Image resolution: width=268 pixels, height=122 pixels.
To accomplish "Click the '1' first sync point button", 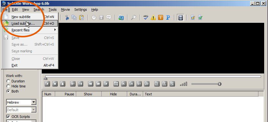I will (157, 84).
